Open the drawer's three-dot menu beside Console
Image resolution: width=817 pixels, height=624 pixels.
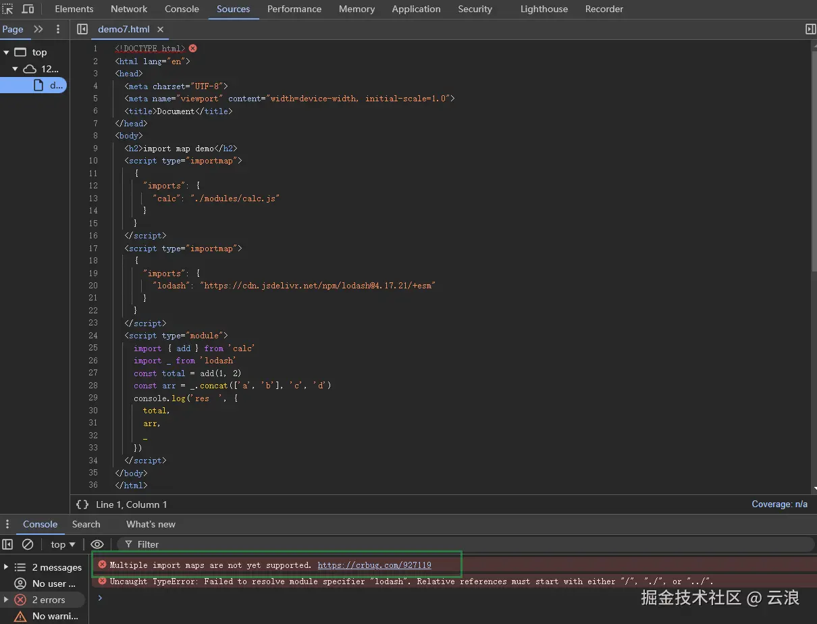coord(7,524)
